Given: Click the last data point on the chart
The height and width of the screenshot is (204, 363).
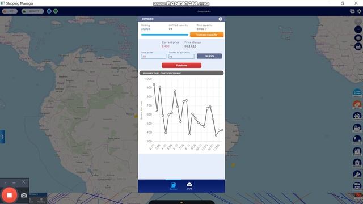Looking at the screenshot, I should (222, 130).
